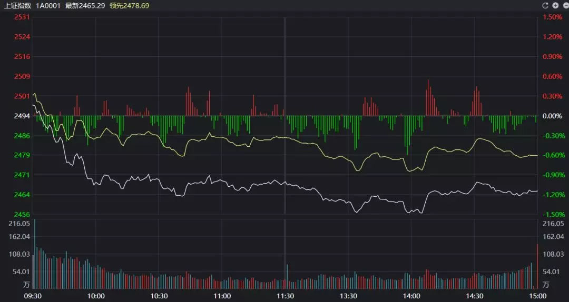Zoom in with the plus icon

(555, 6)
